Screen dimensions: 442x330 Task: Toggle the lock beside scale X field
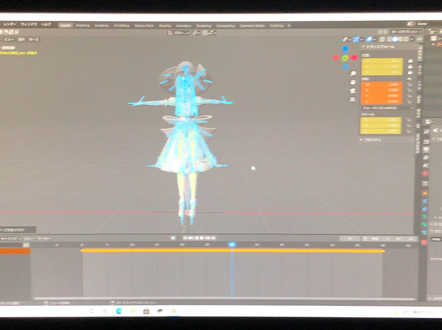(410, 120)
